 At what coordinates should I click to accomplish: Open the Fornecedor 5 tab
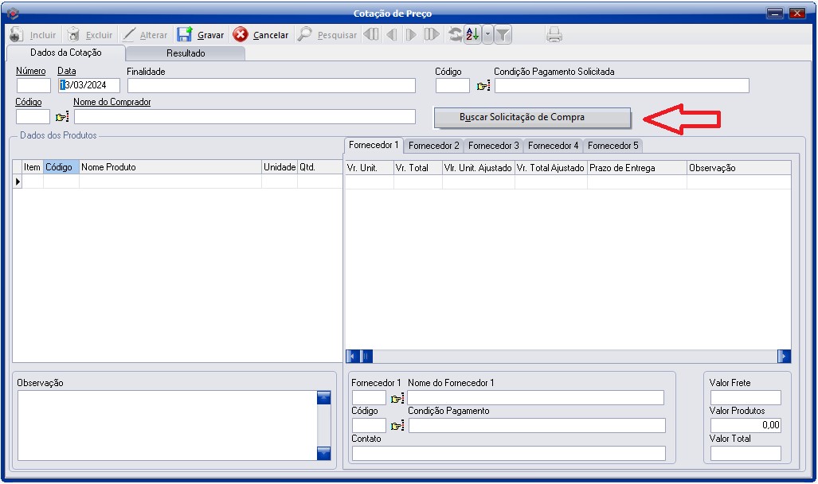(x=613, y=146)
